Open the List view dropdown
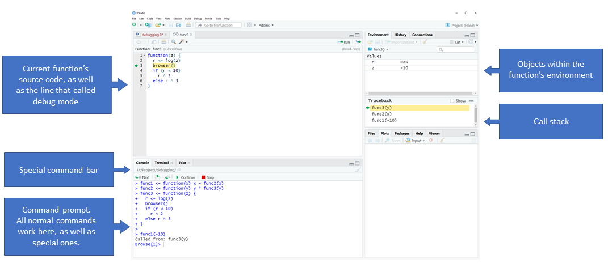Image resolution: width=608 pixels, height=263 pixels. 457,42
